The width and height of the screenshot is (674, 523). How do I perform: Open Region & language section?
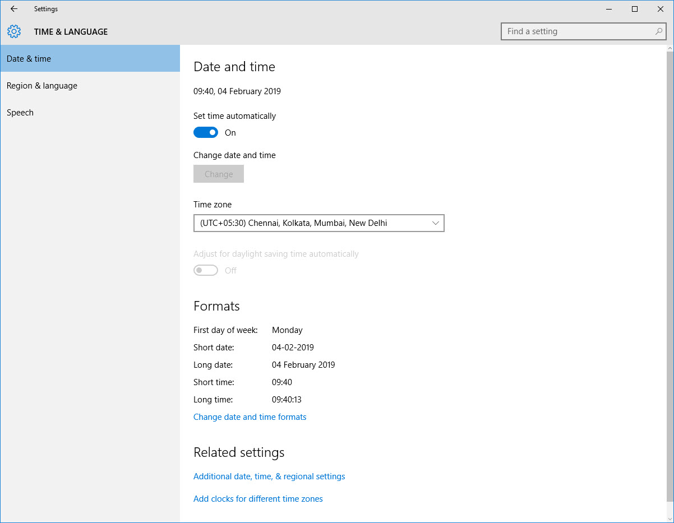click(x=90, y=86)
